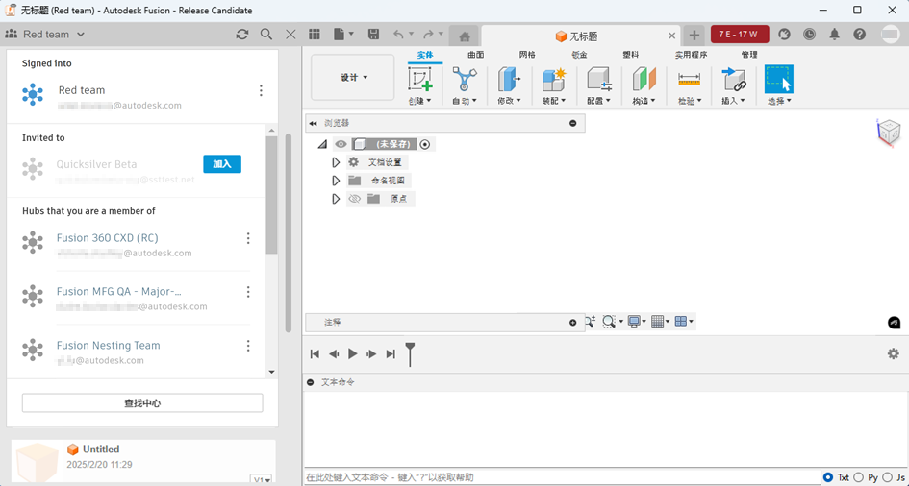Activate the unsaved (未保存) component radio button
The width and height of the screenshot is (909, 486).
[x=425, y=144]
